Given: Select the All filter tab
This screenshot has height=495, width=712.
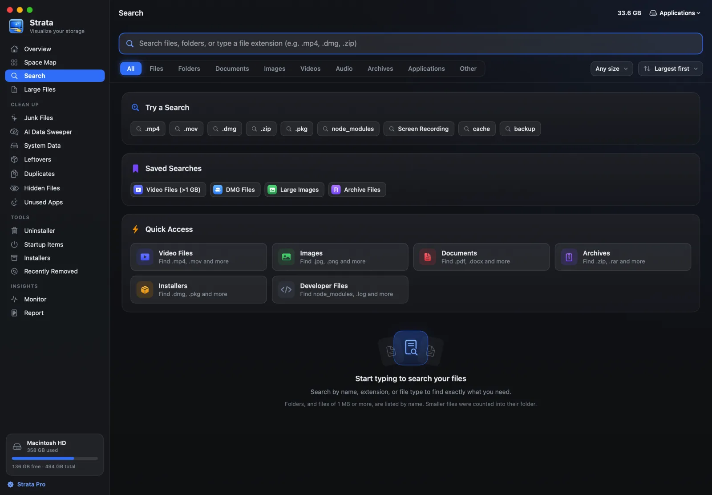Looking at the screenshot, I should coord(131,69).
